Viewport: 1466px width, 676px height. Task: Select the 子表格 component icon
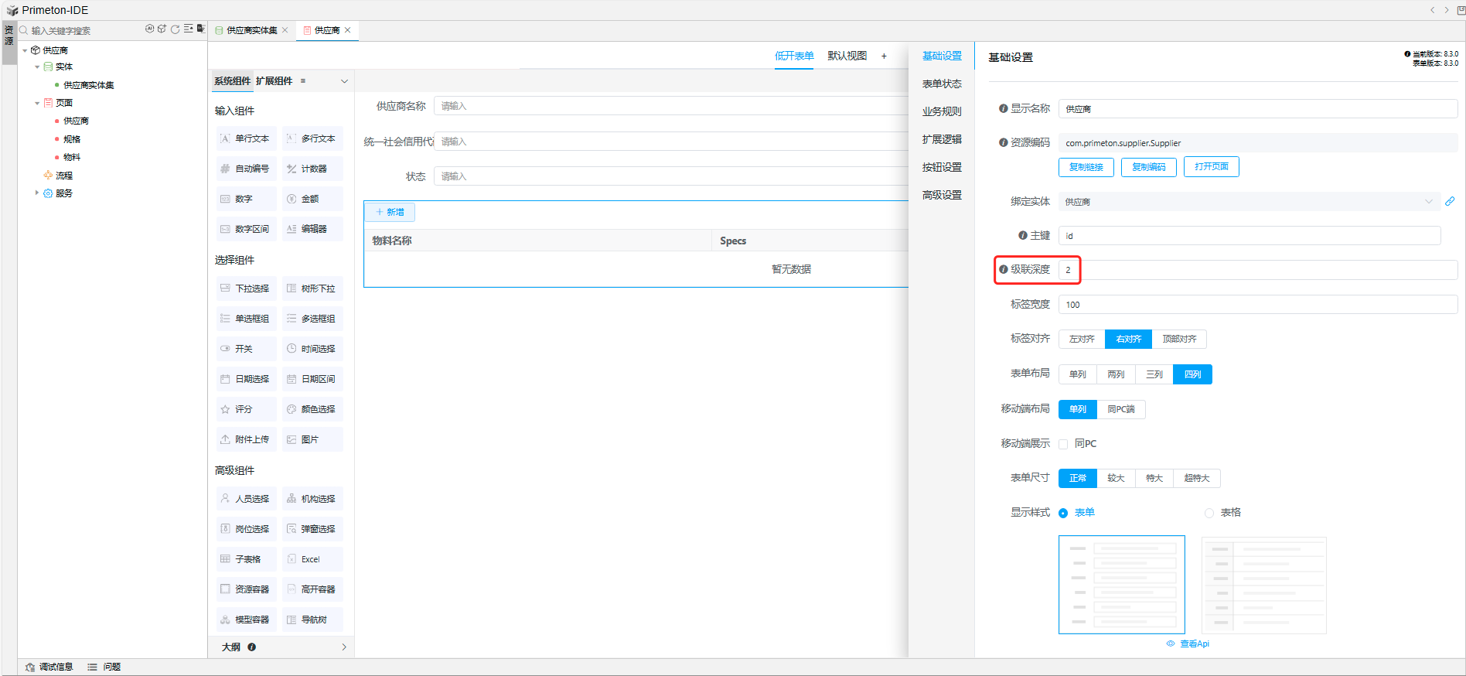pos(225,559)
